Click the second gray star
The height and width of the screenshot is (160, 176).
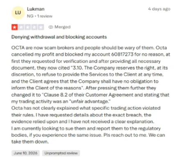coord(21,27)
